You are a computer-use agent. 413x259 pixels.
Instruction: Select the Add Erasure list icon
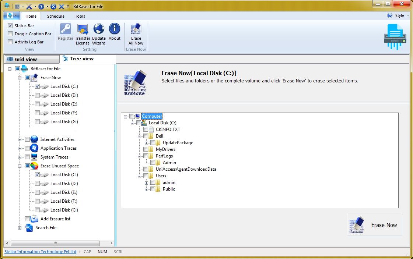pos(34,219)
